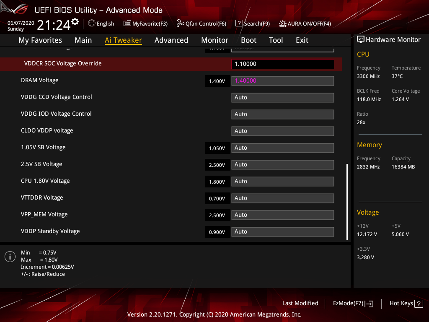Open VDDG CCD Voltage Control Auto dropdown
This screenshot has width=429, height=322.
tap(283, 97)
